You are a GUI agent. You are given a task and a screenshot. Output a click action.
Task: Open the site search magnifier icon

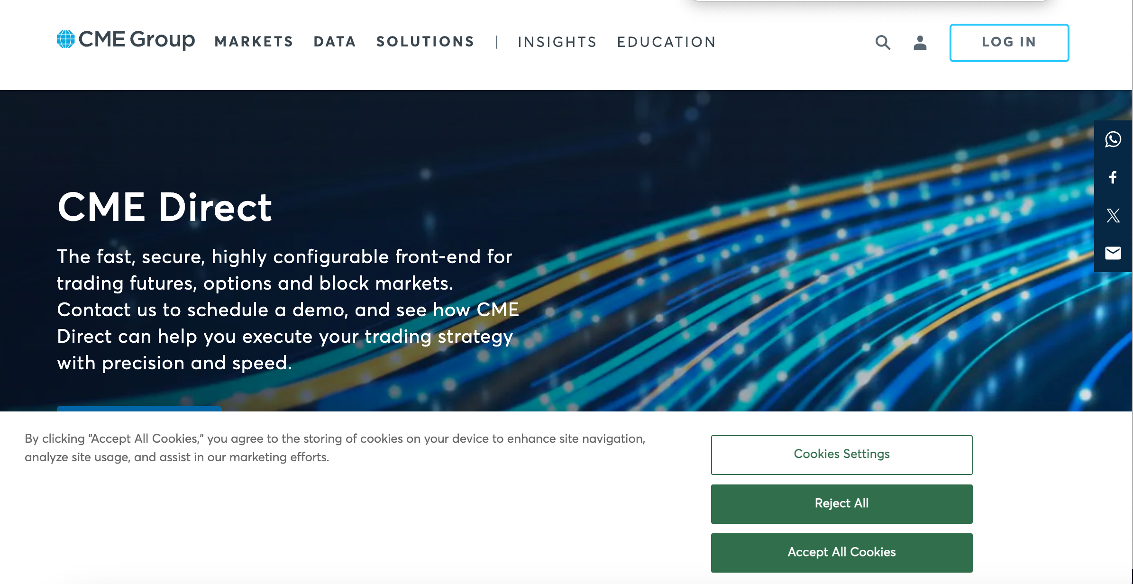click(883, 43)
